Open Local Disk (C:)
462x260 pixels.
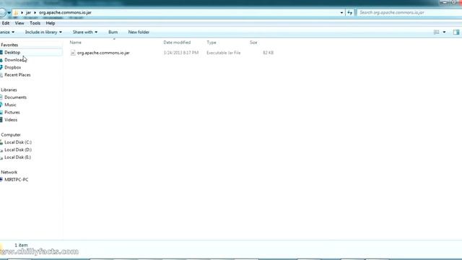[18, 142]
